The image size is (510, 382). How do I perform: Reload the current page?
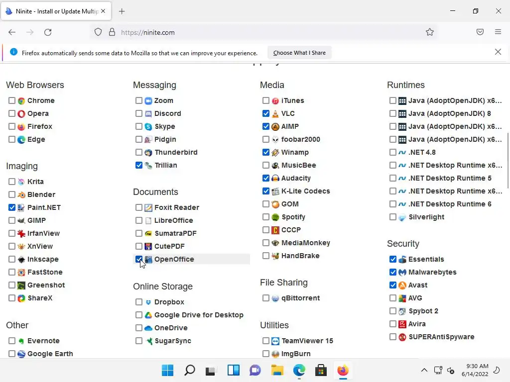click(48, 32)
